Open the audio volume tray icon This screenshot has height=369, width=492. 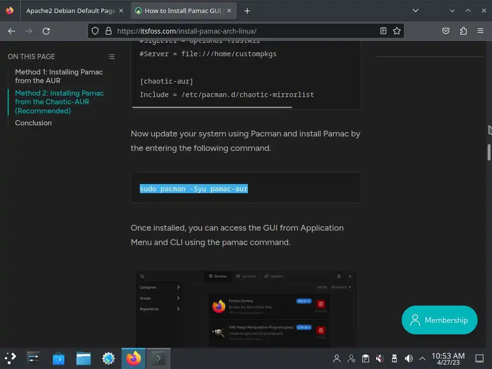408,358
